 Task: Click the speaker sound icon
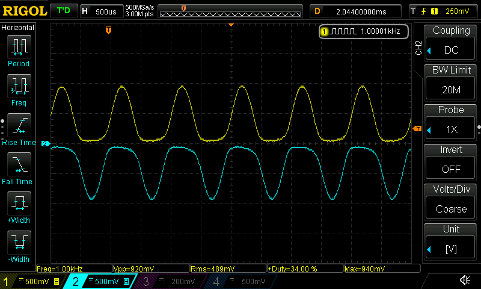[x=465, y=280]
